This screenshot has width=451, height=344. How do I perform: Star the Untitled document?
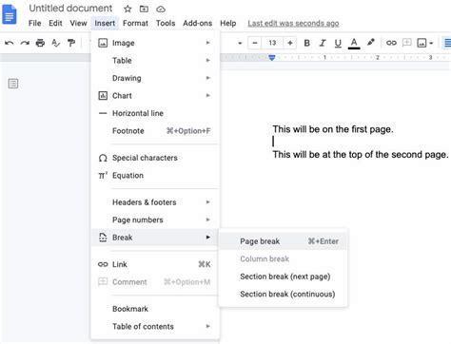127,9
